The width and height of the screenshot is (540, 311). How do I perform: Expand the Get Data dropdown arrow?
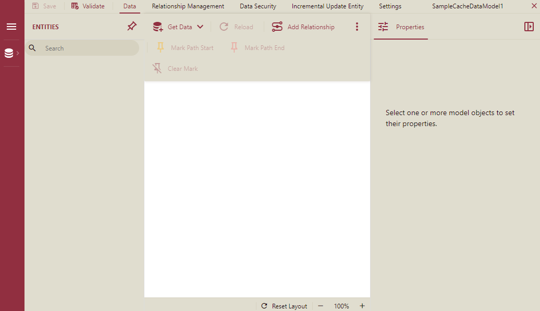click(200, 27)
